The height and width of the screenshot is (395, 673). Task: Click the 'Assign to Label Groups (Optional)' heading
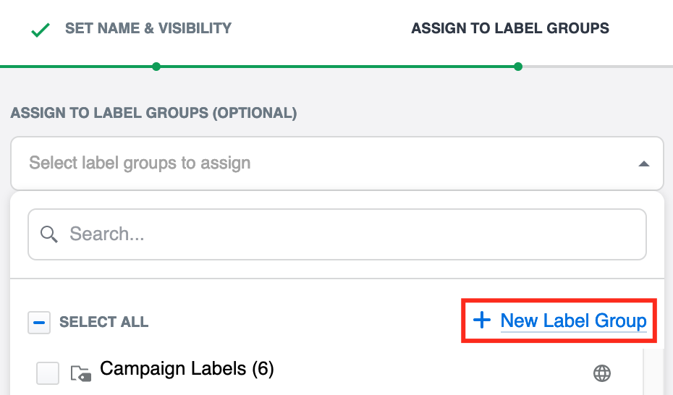pyautogui.click(x=153, y=114)
